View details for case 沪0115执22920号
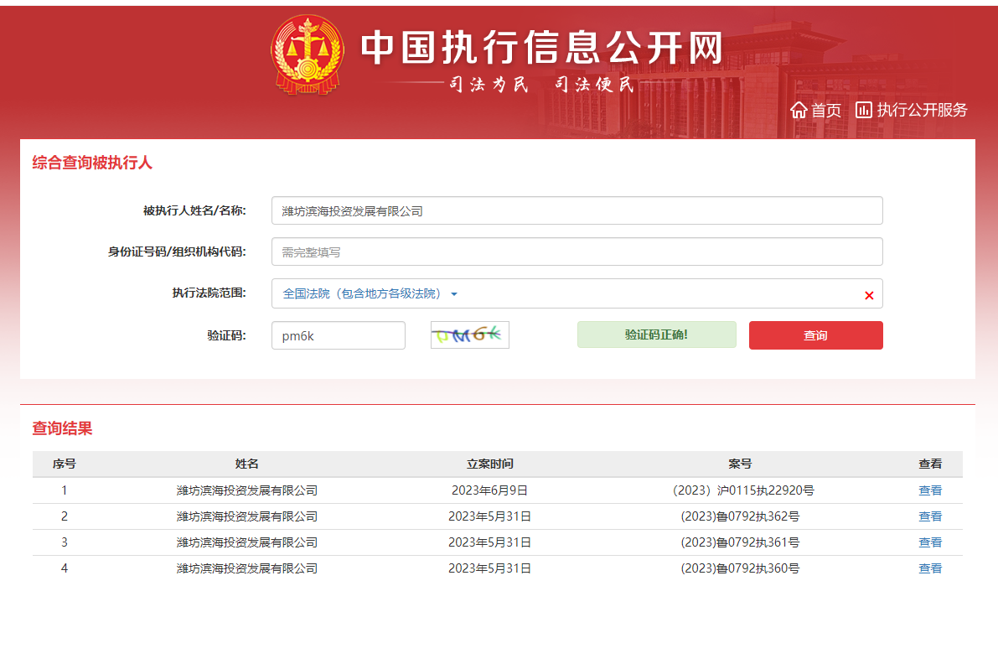Screen dimensions: 998x669 pos(930,490)
